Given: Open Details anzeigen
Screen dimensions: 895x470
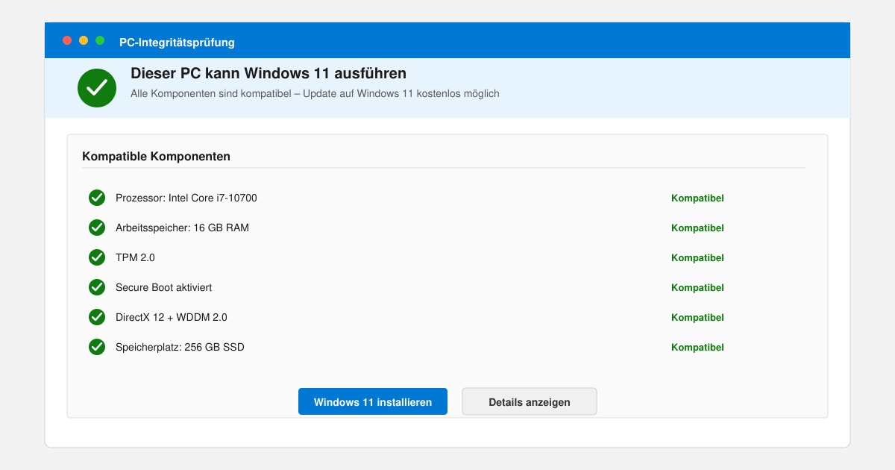Looking at the screenshot, I should (x=530, y=401).
